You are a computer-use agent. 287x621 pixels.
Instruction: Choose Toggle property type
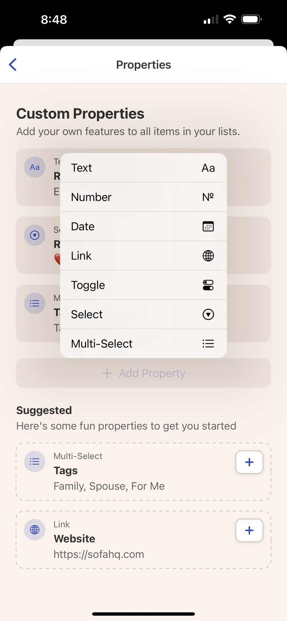point(143,285)
